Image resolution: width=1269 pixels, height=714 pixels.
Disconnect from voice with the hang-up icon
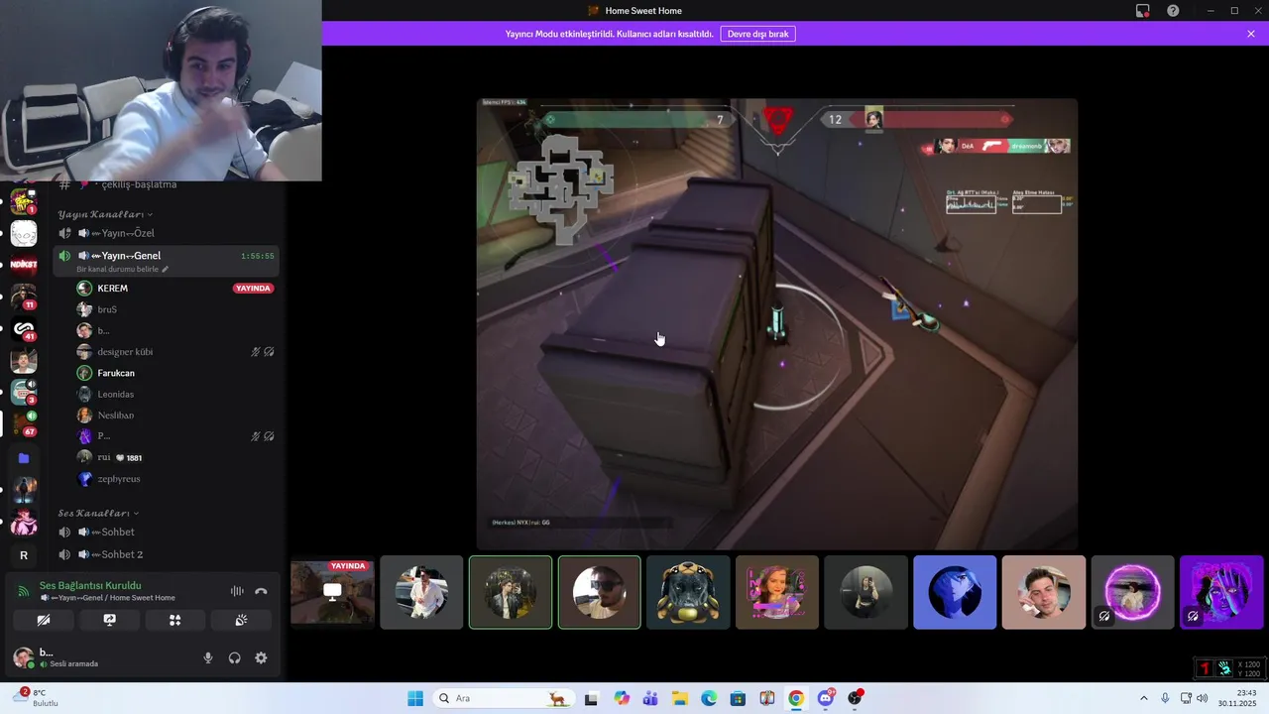(261, 591)
